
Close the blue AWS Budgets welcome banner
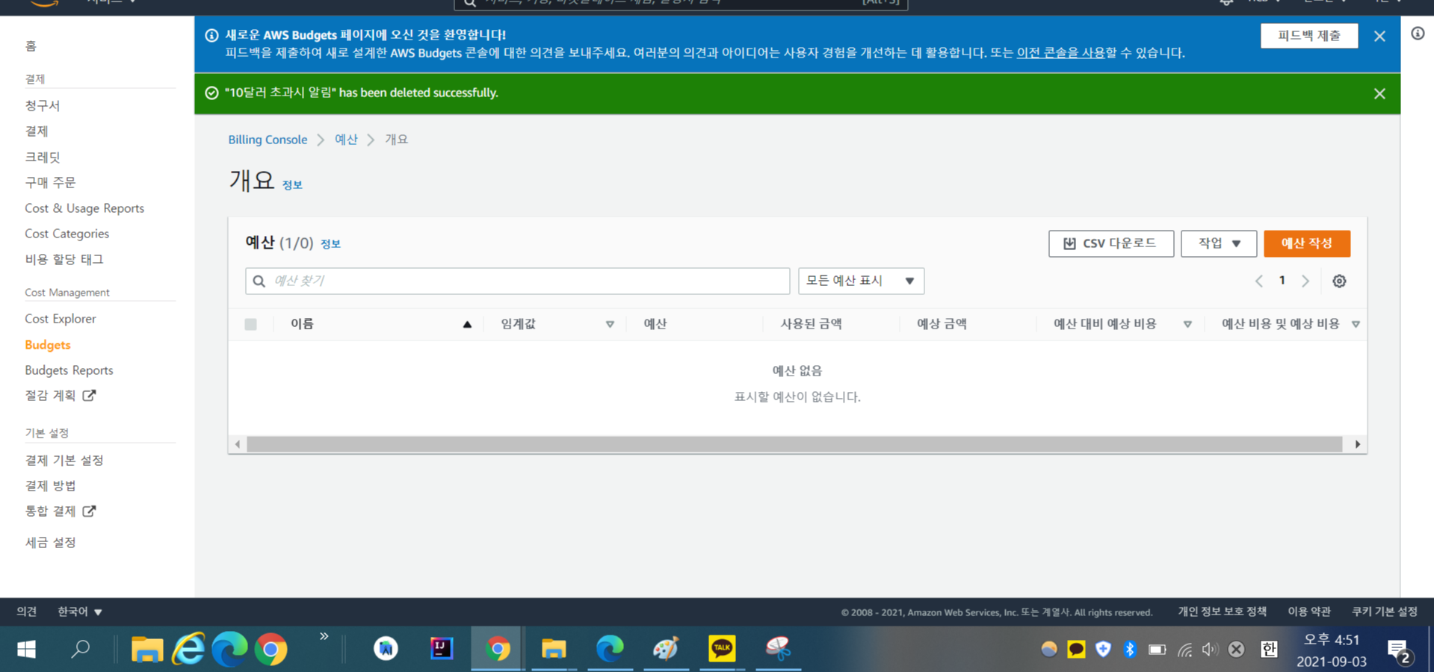[1379, 36]
